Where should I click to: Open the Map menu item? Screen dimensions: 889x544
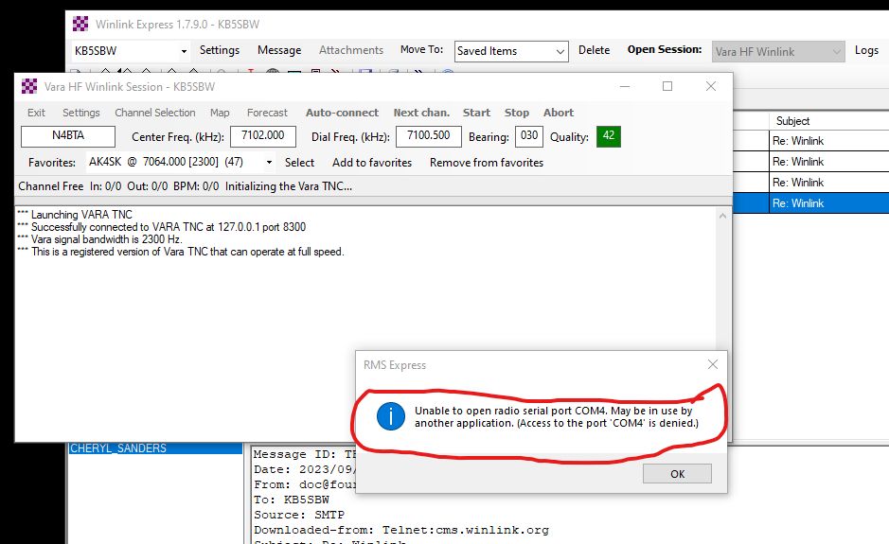[x=220, y=113]
